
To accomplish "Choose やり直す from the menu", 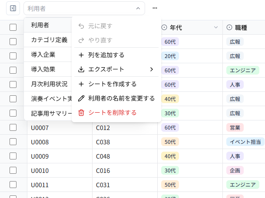I will [x=116, y=40].
